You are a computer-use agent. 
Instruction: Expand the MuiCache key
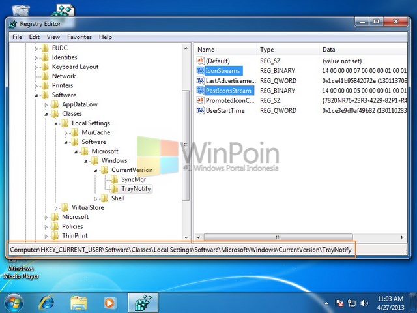point(66,133)
